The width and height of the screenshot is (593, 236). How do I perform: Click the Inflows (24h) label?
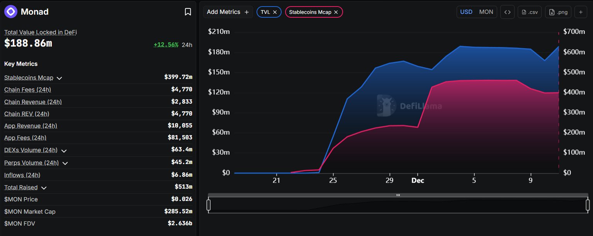[22, 175]
